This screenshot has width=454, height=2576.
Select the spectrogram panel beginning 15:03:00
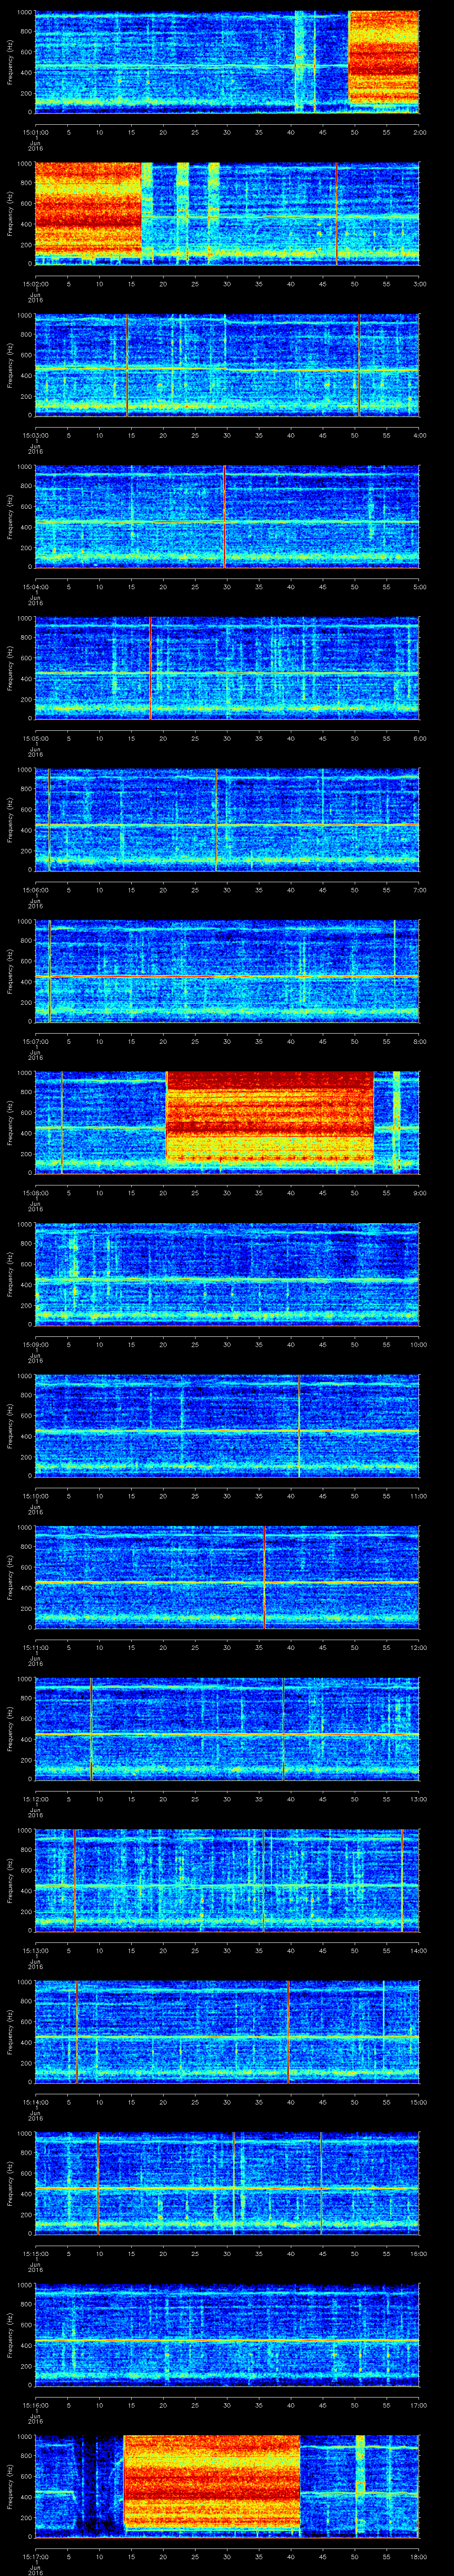pyautogui.click(x=227, y=365)
